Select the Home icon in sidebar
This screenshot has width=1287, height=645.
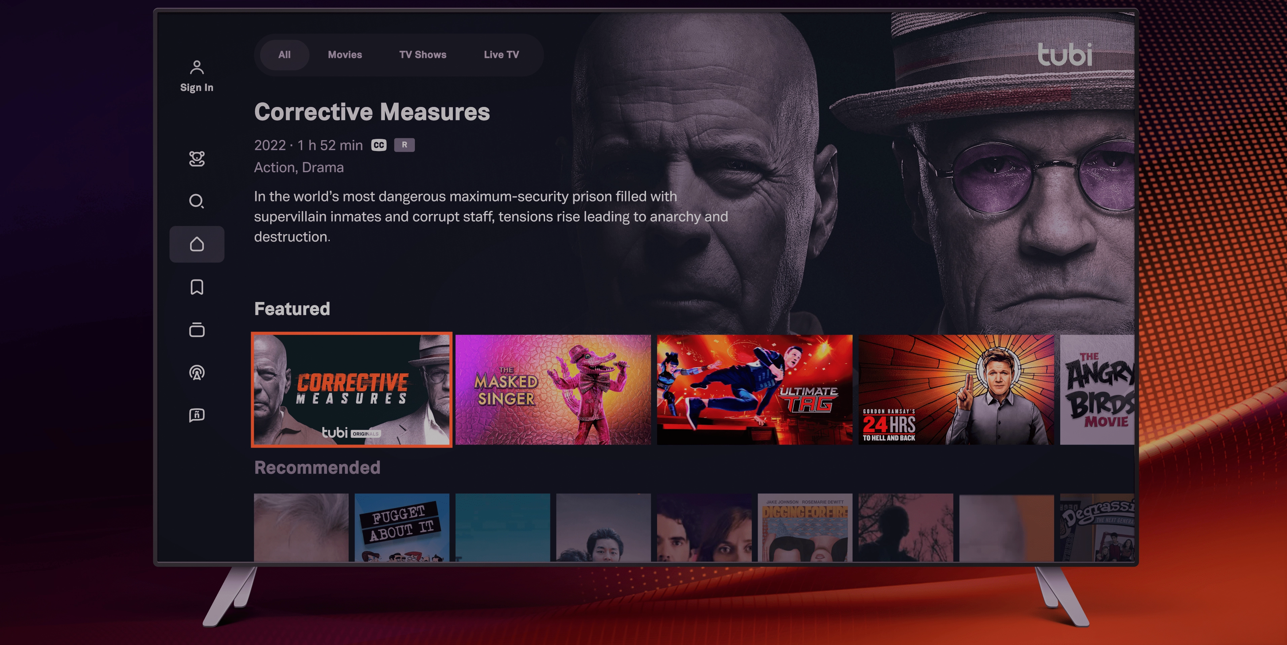tap(196, 244)
